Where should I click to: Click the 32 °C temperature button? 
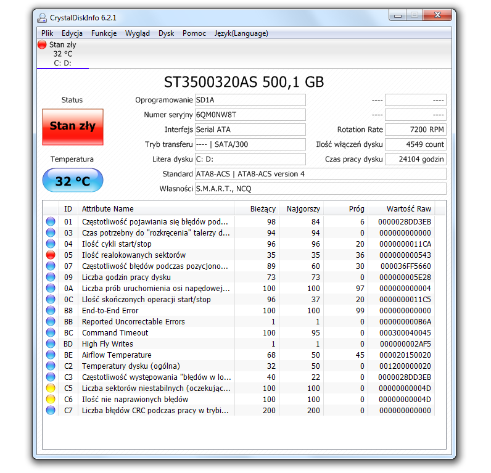[73, 180]
